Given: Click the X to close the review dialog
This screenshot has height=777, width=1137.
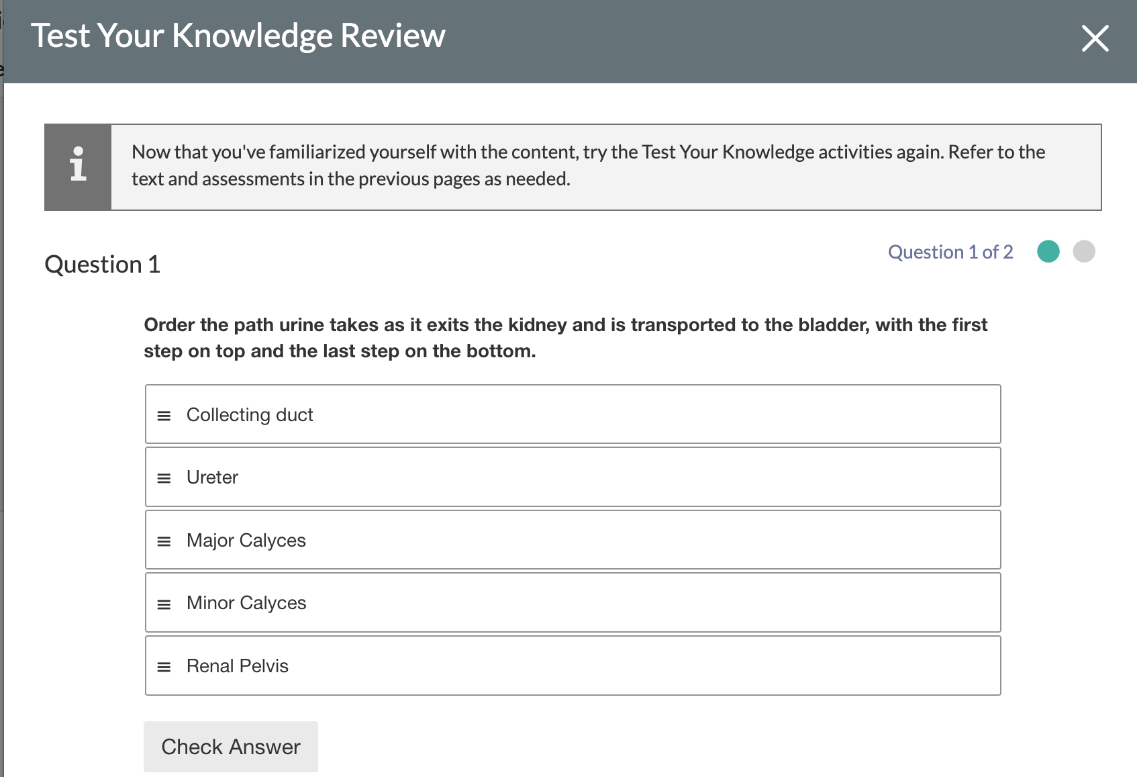Looking at the screenshot, I should tap(1094, 39).
